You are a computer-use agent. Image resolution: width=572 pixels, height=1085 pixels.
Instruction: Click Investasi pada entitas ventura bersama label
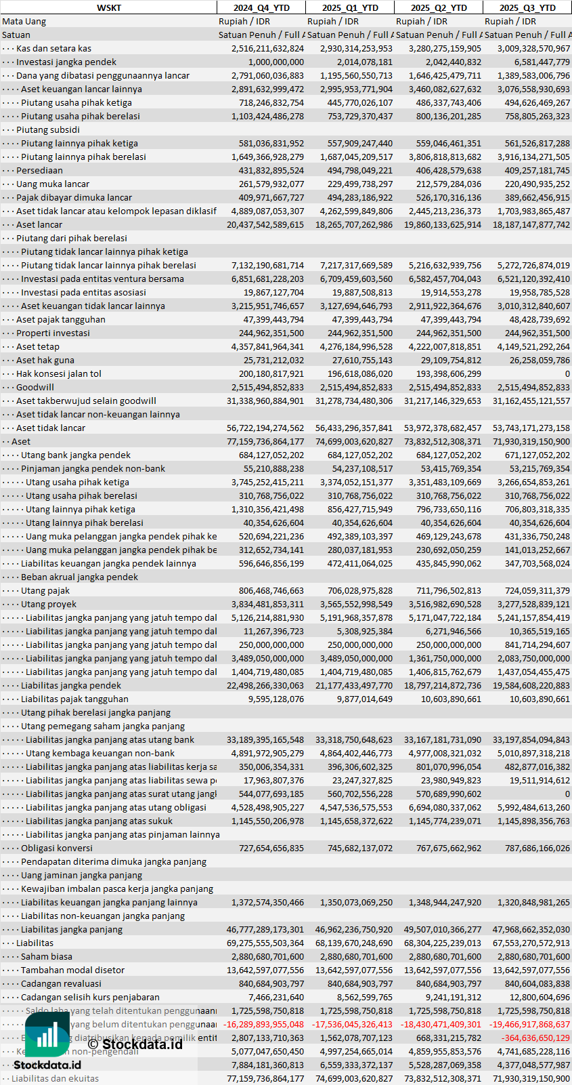(x=102, y=279)
